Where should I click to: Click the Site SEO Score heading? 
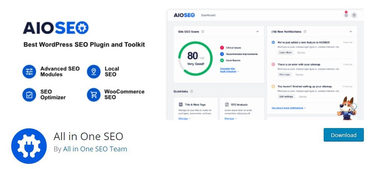tap(188, 32)
